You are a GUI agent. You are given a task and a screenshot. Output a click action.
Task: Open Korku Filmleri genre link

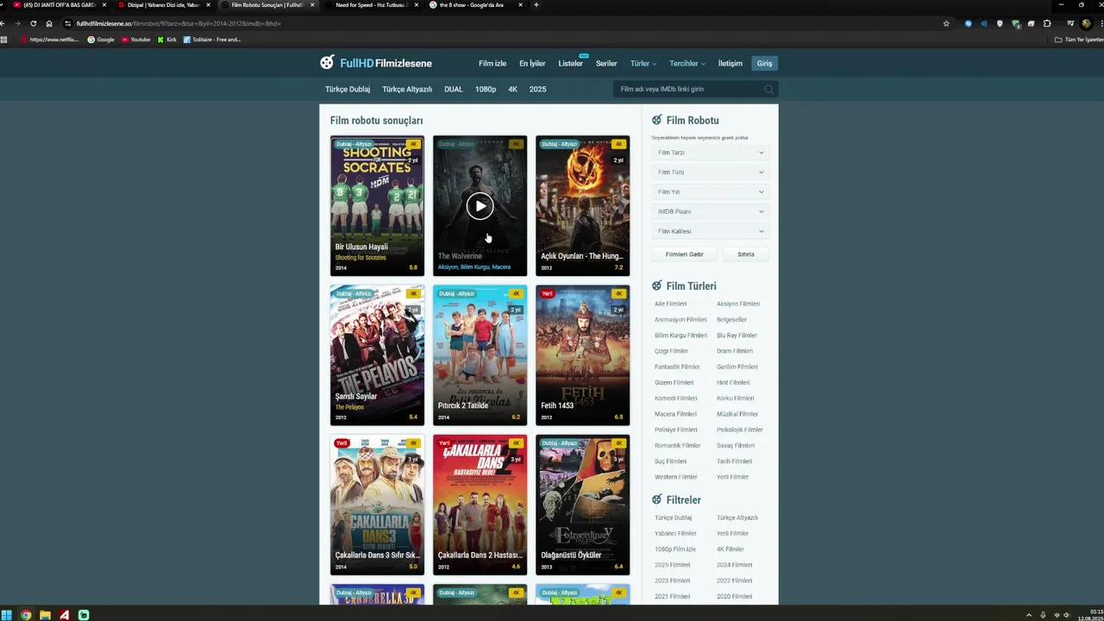click(x=735, y=398)
